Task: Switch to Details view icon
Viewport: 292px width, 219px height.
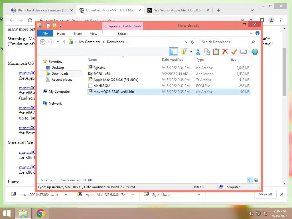Action: coord(250,180)
